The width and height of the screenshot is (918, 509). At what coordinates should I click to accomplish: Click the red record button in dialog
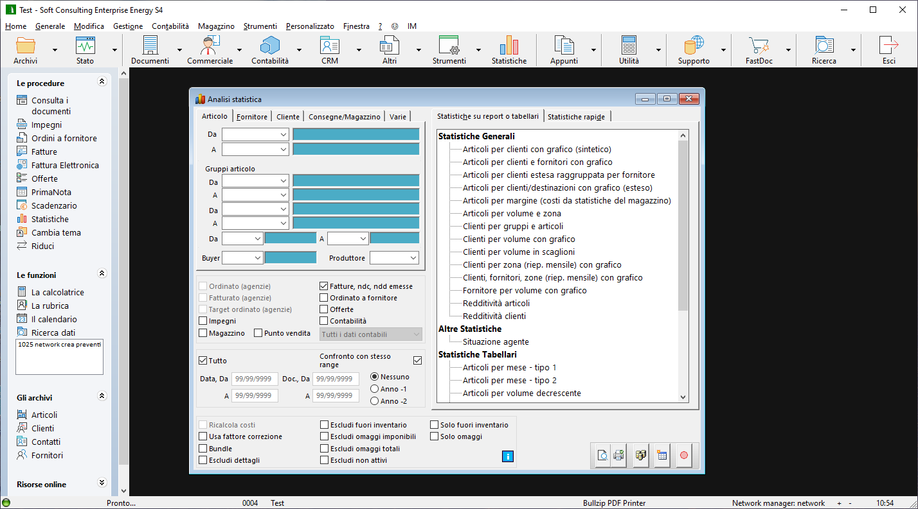point(683,456)
